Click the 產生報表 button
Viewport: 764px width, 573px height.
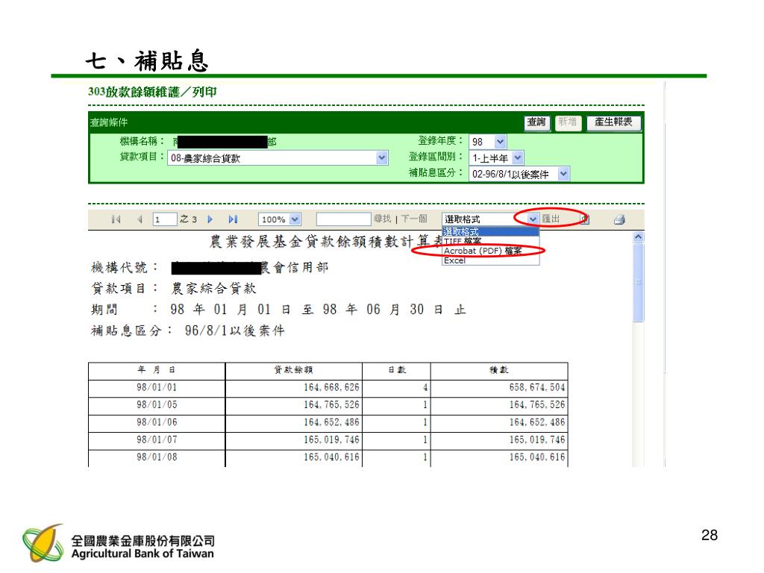click(x=613, y=122)
